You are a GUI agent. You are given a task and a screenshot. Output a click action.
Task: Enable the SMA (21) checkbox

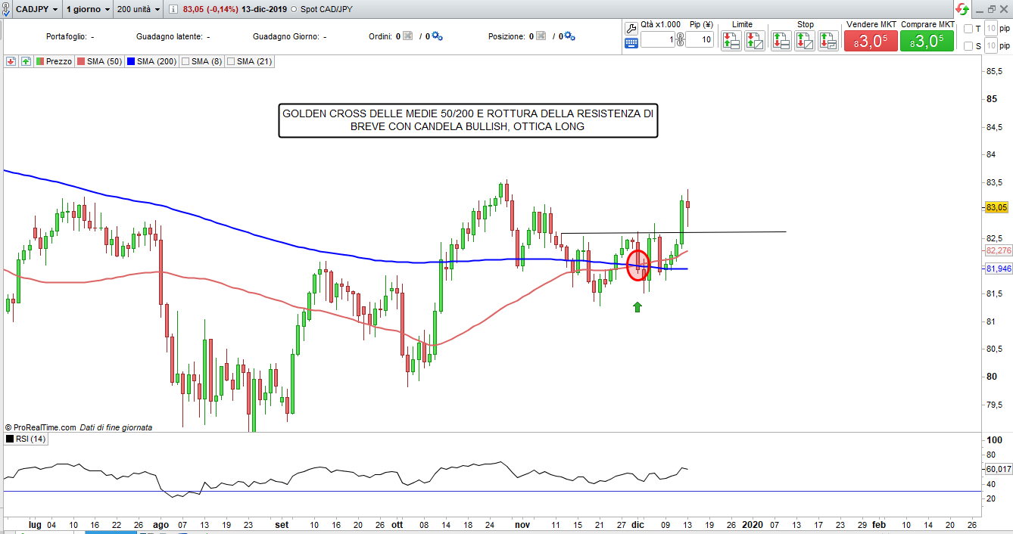231,61
